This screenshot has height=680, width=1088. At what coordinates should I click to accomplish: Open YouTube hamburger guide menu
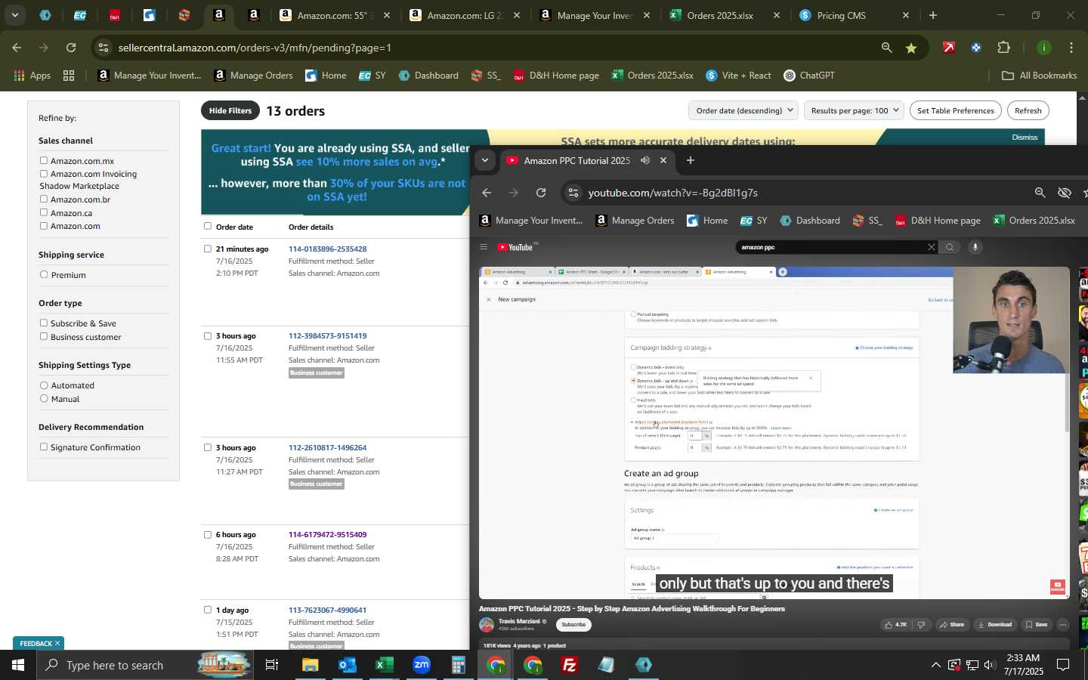click(484, 247)
